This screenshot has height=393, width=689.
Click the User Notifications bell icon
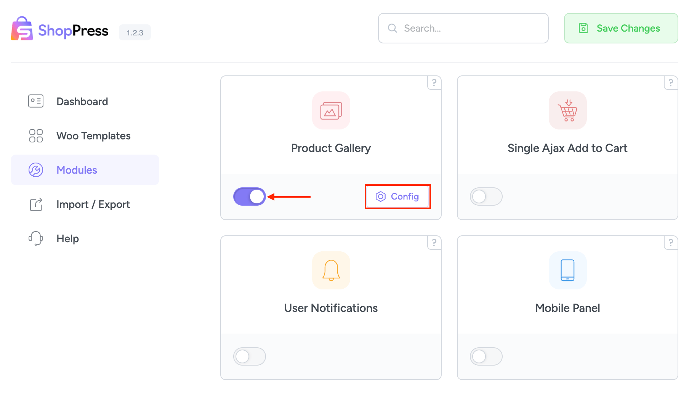click(x=331, y=270)
